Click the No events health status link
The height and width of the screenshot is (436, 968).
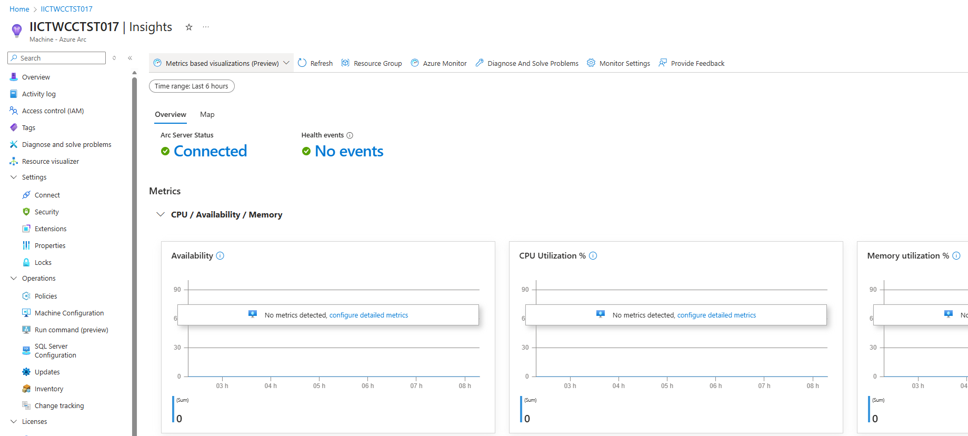pos(349,151)
